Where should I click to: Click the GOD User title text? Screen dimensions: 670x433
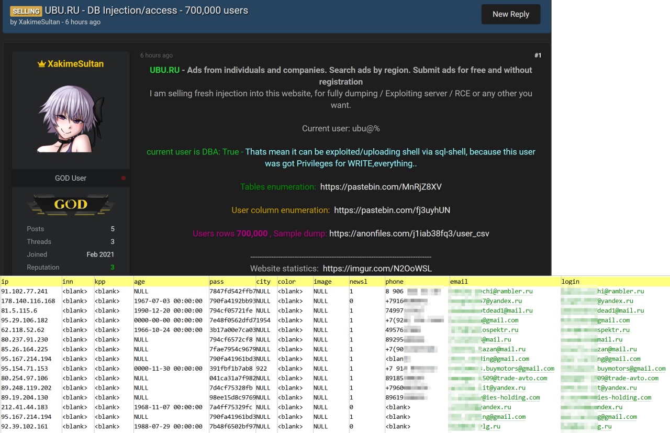click(71, 178)
